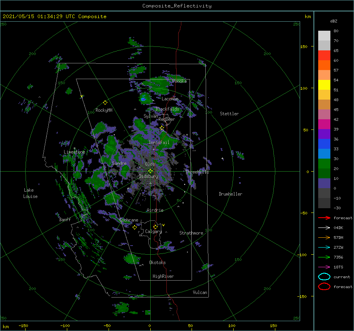
Task: Click the Airdrie city label
Action: (155, 210)
